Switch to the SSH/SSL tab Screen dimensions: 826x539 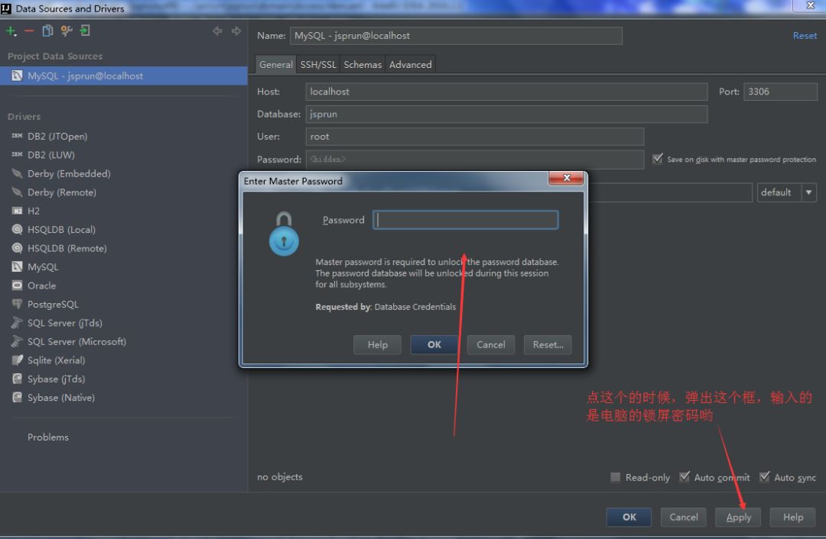point(318,65)
